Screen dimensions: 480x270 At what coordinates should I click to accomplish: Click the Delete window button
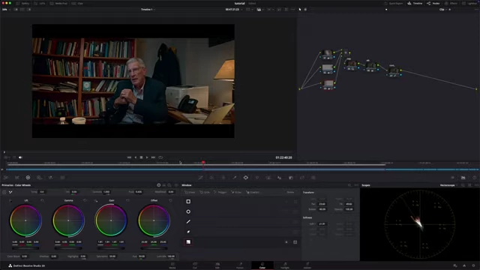click(x=290, y=192)
